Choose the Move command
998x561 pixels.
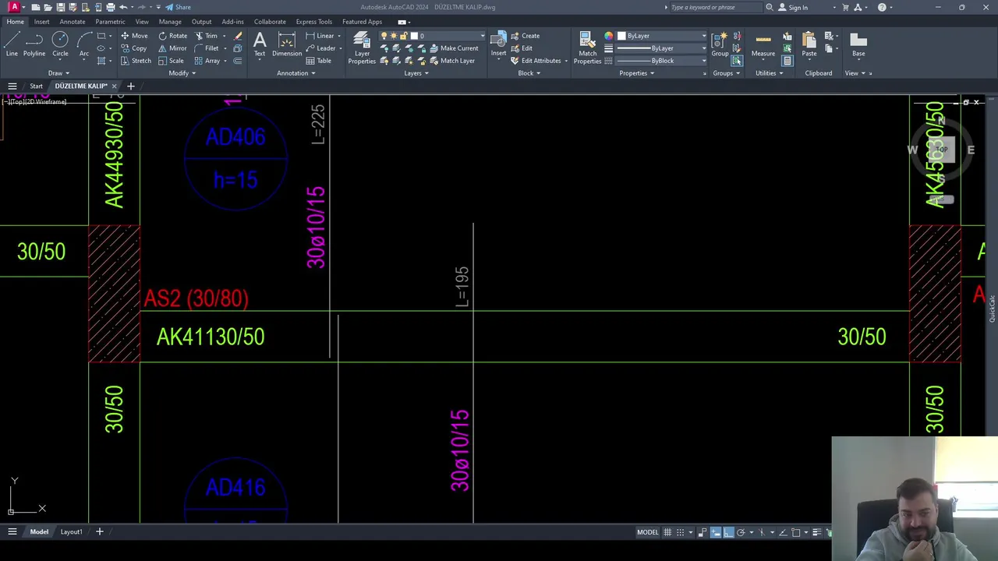click(134, 36)
